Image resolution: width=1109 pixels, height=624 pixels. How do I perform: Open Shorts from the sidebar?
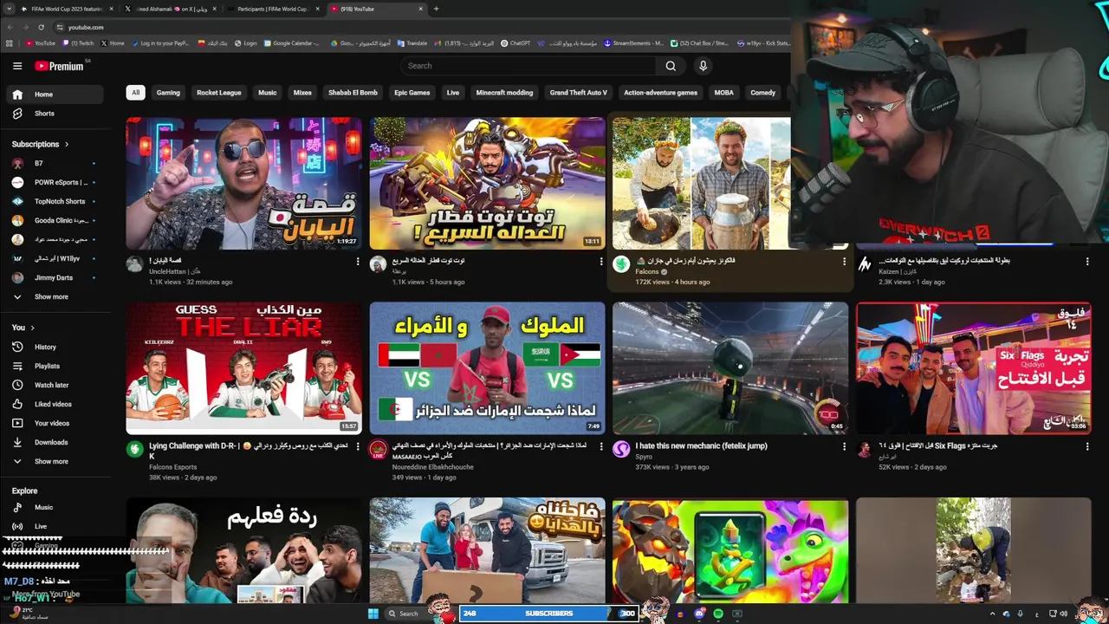(55, 114)
